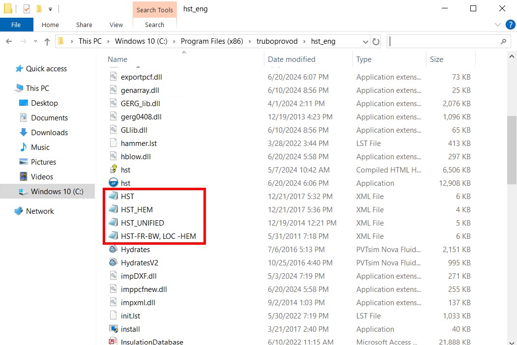The image size is (517, 345).
Task: Expand the address bar history dropdown
Action: coord(365,42)
